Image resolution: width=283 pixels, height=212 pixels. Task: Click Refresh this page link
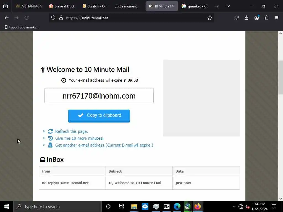click(72, 131)
